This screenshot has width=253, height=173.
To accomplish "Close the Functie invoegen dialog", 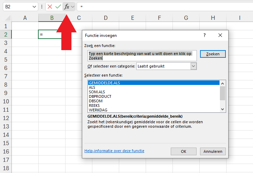I will (220, 36).
